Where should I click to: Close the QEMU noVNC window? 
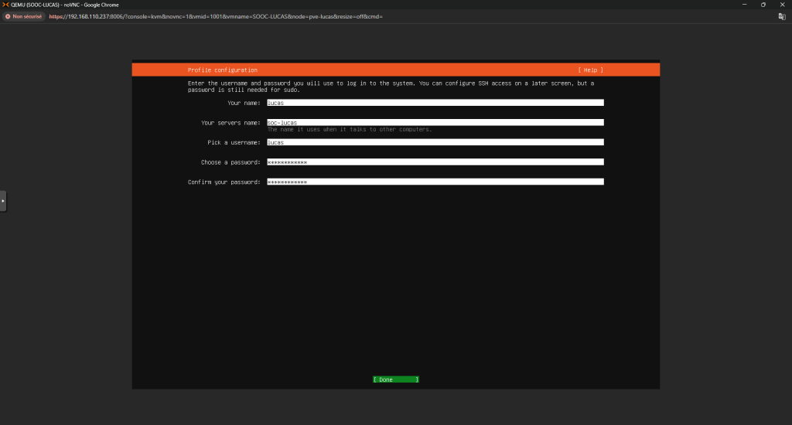pyautogui.click(x=783, y=5)
